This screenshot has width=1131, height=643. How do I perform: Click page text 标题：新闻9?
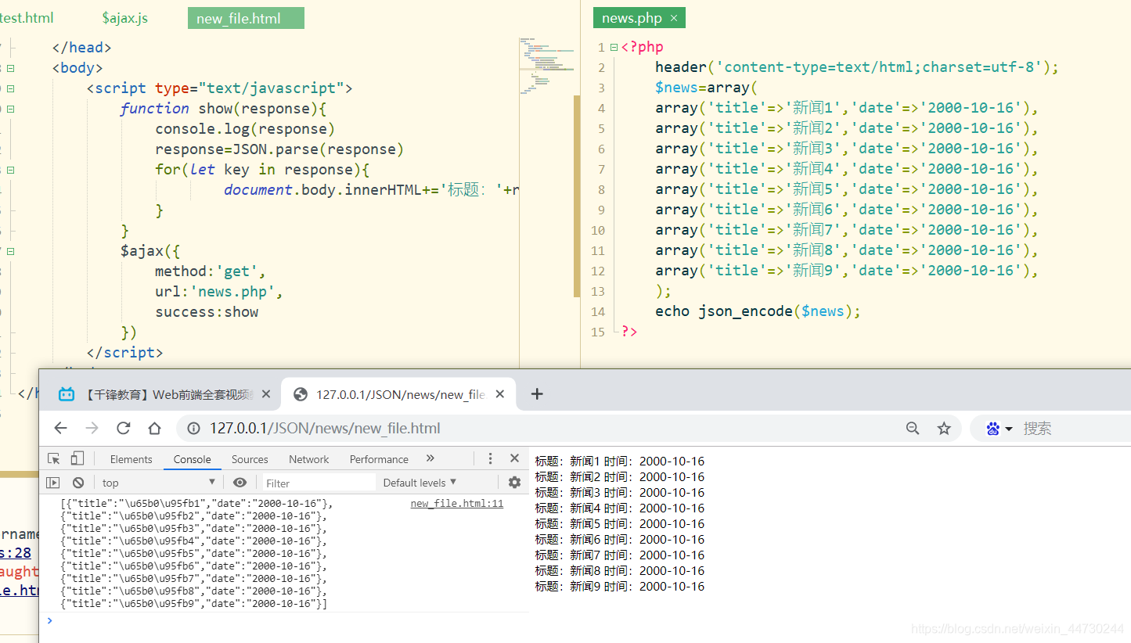pos(567,587)
